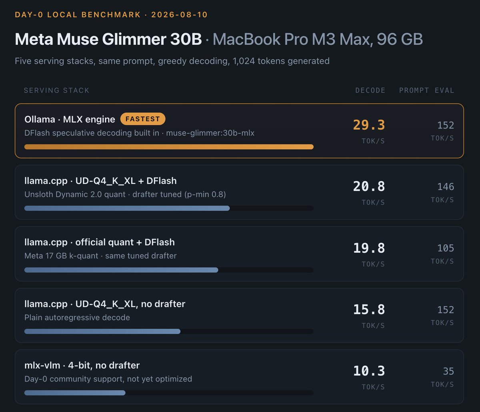The width and height of the screenshot is (480, 412).
Task: Click the orange Ollama progress bar
Action: tap(169, 147)
